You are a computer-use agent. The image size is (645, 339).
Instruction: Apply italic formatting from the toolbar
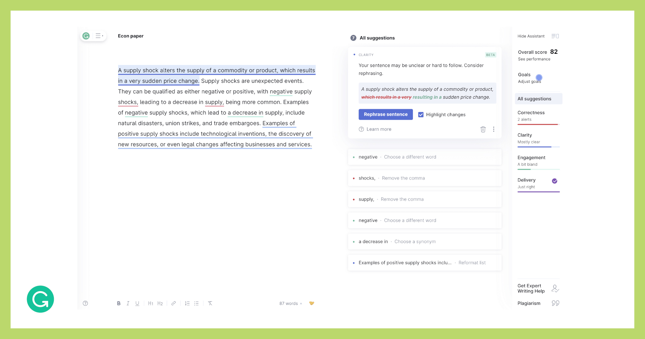click(128, 303)
